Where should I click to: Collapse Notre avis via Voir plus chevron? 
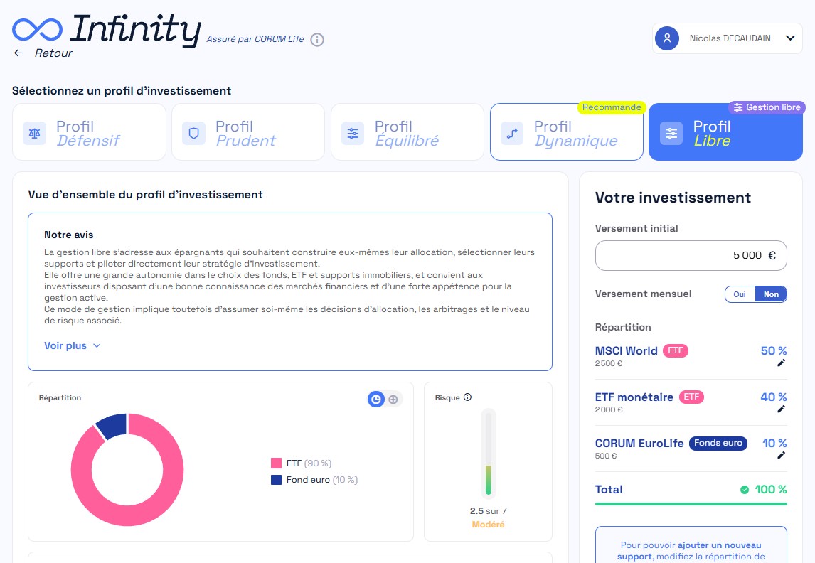[x=95, y=346]
